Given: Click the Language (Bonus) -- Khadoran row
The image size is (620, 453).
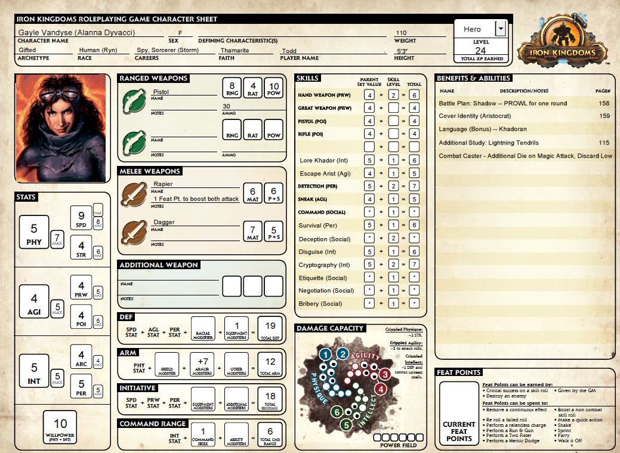Looking at the screenshot, I should tap(525, 129).
